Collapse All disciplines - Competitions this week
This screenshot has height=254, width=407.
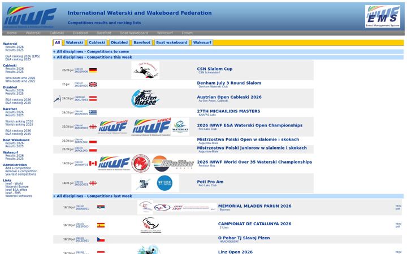(94, 57)
